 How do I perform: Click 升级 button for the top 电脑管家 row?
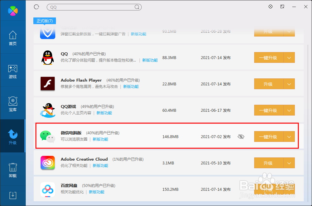[268, 32]
